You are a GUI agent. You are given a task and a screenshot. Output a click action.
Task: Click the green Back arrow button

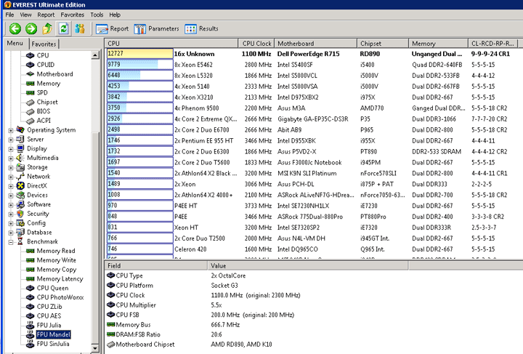[x=15, y=28]
